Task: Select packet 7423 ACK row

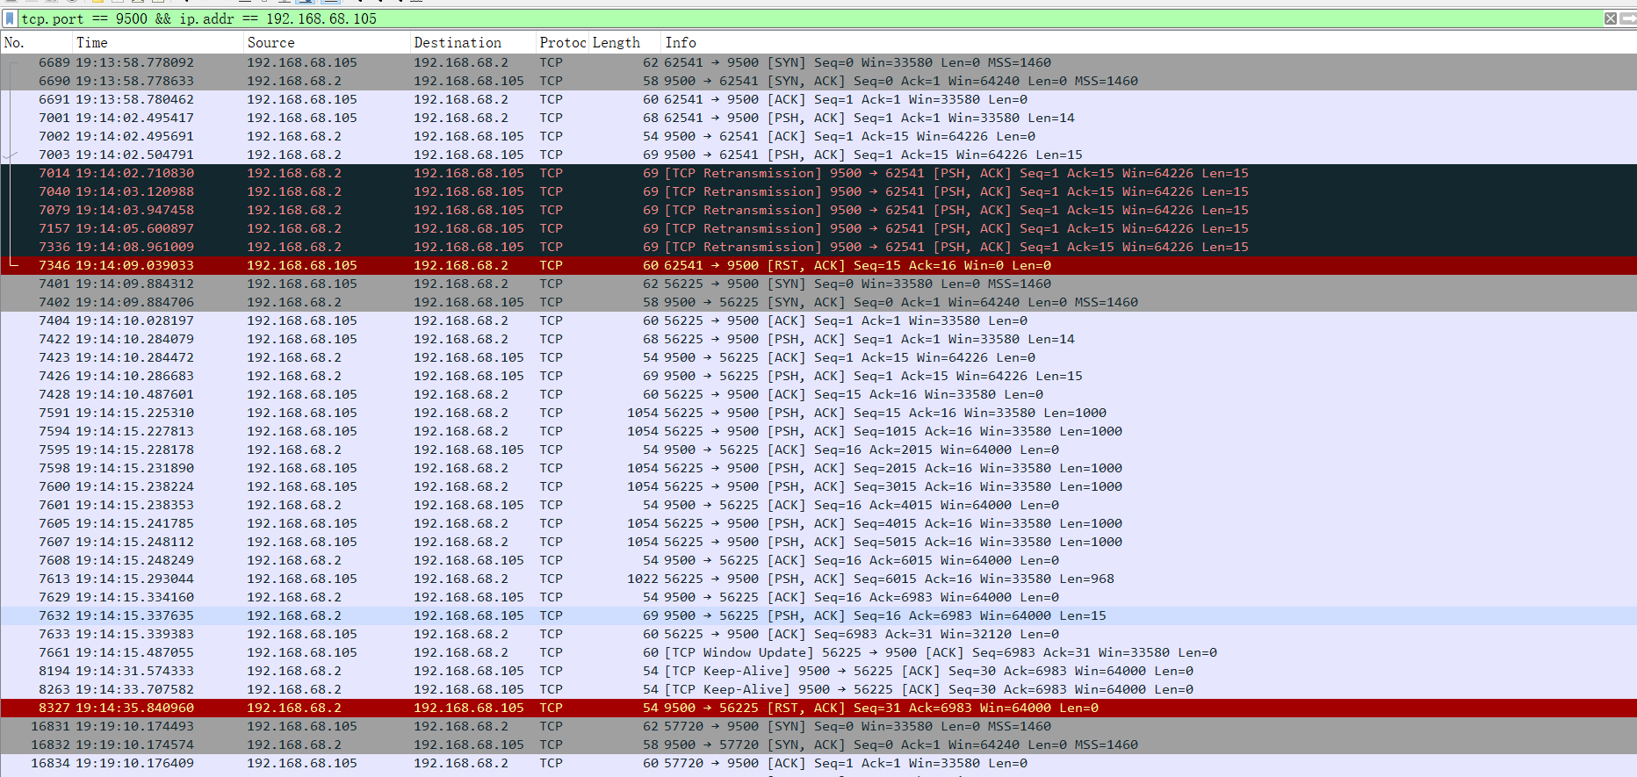Action: [x=818, y=357]
